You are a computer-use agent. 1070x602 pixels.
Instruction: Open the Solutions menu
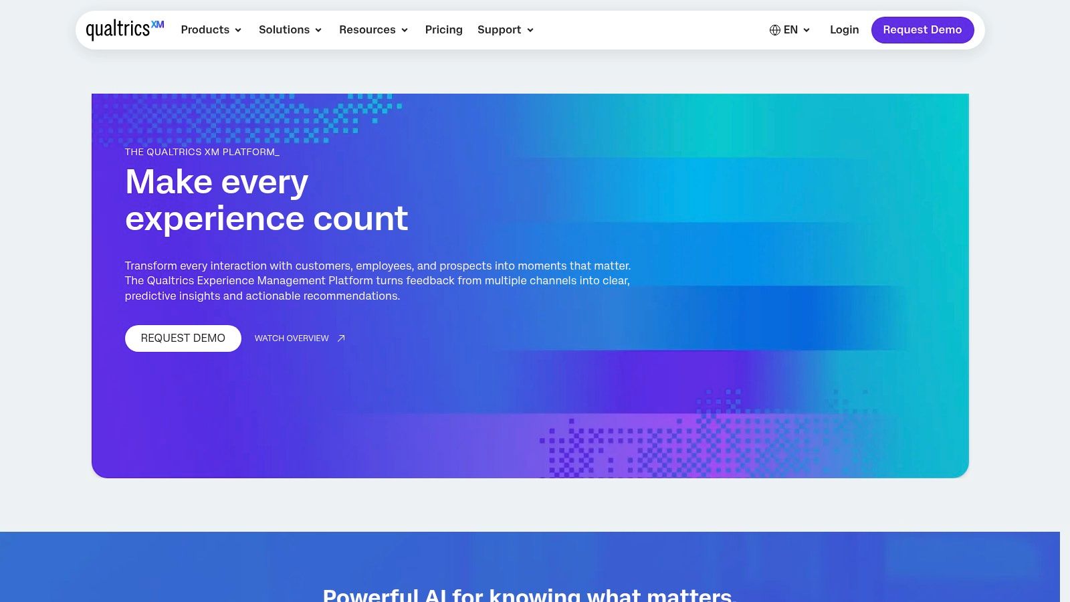284,30
